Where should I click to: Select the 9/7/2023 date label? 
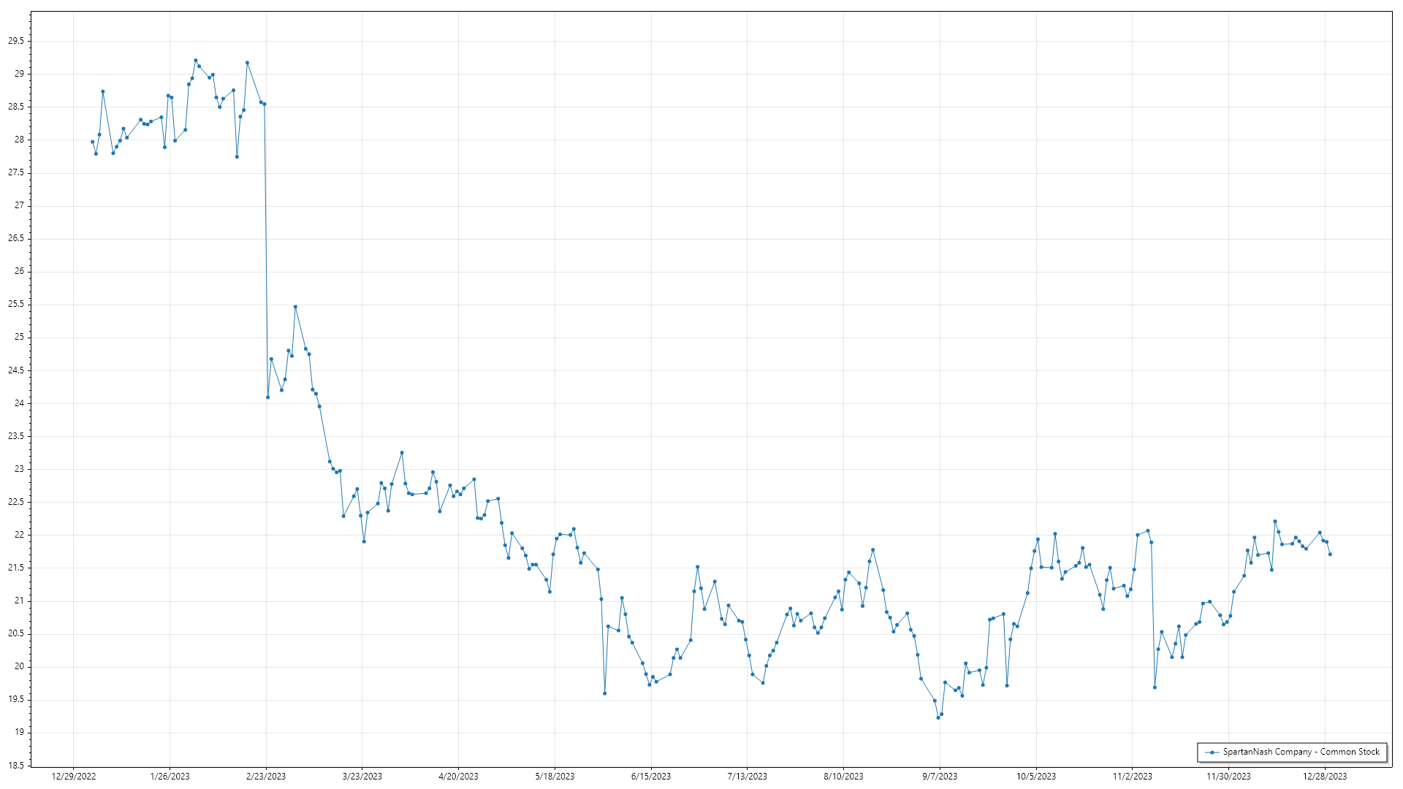(940, 777)
